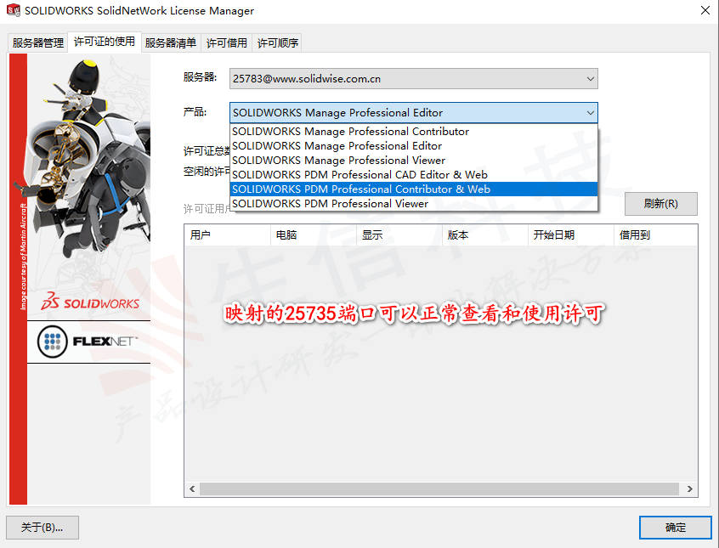This screenshot has height=548, width=719.
Task: Sort by the 开始日期 column header
Action: [x=571, y=235]
